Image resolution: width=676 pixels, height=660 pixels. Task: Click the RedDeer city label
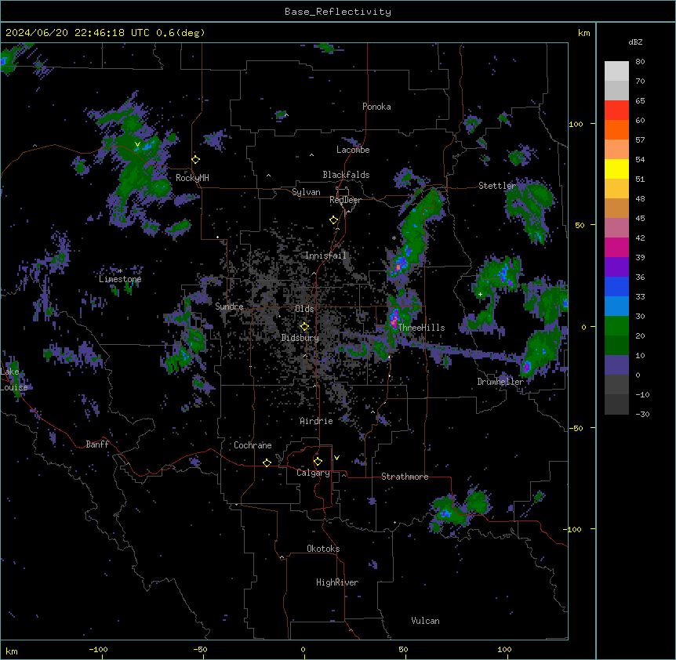click(345, 200)
